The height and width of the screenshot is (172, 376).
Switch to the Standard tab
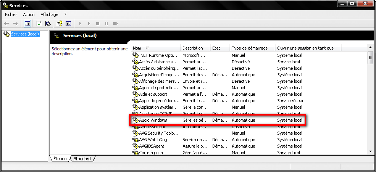[82, 159]
